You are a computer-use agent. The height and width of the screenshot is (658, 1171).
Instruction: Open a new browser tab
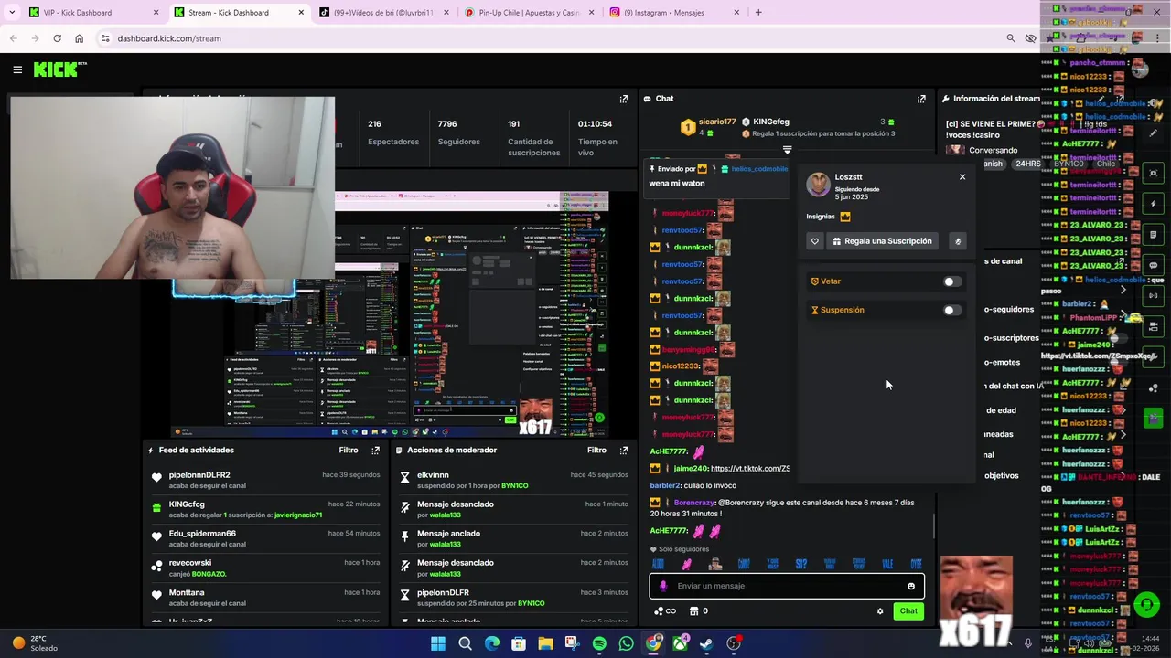pos(758,13)
